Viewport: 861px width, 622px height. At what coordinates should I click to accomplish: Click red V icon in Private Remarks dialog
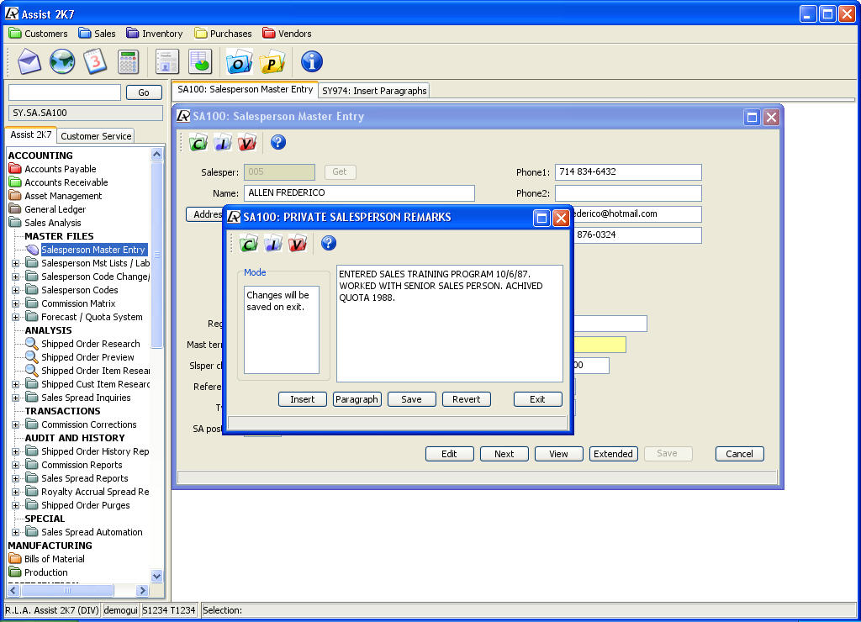tap(297, 243)
